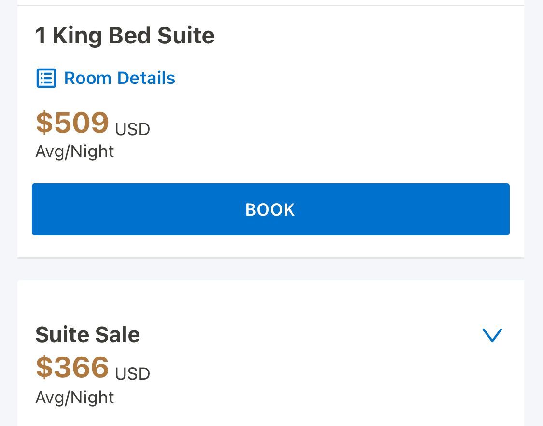Click the dollar sign of $509
This screenshot has height=426, width=543.
(44, 123)
